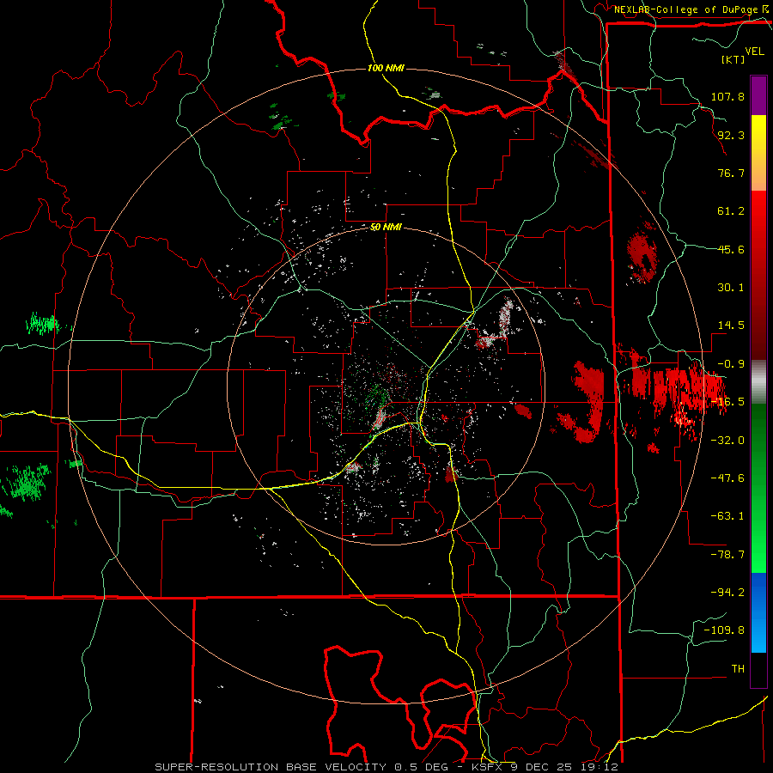Click the -109.8 velocity scale value
The image size is (773, 773).
tap(724, 630)
